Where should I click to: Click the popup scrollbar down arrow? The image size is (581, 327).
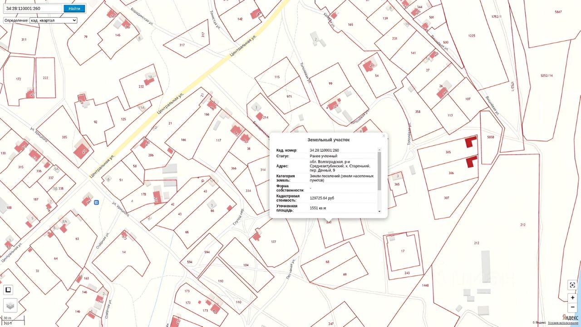click(x=379, y=212)
